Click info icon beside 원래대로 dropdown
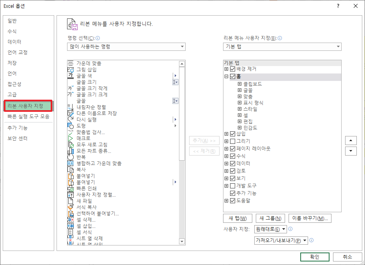The image size is (365, 265). coord(290,229)
